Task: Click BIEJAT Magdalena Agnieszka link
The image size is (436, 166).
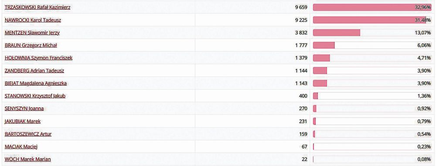Action: [x=36, y=83]
